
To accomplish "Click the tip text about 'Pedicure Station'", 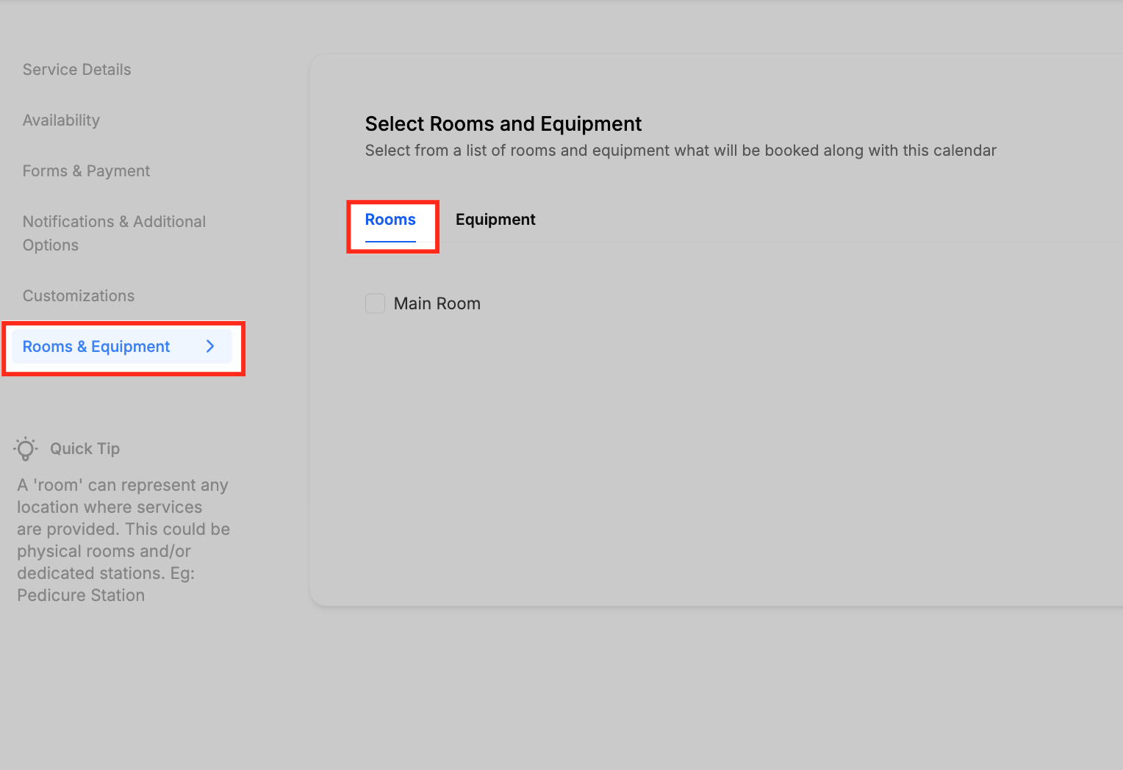I will [123, 540].
